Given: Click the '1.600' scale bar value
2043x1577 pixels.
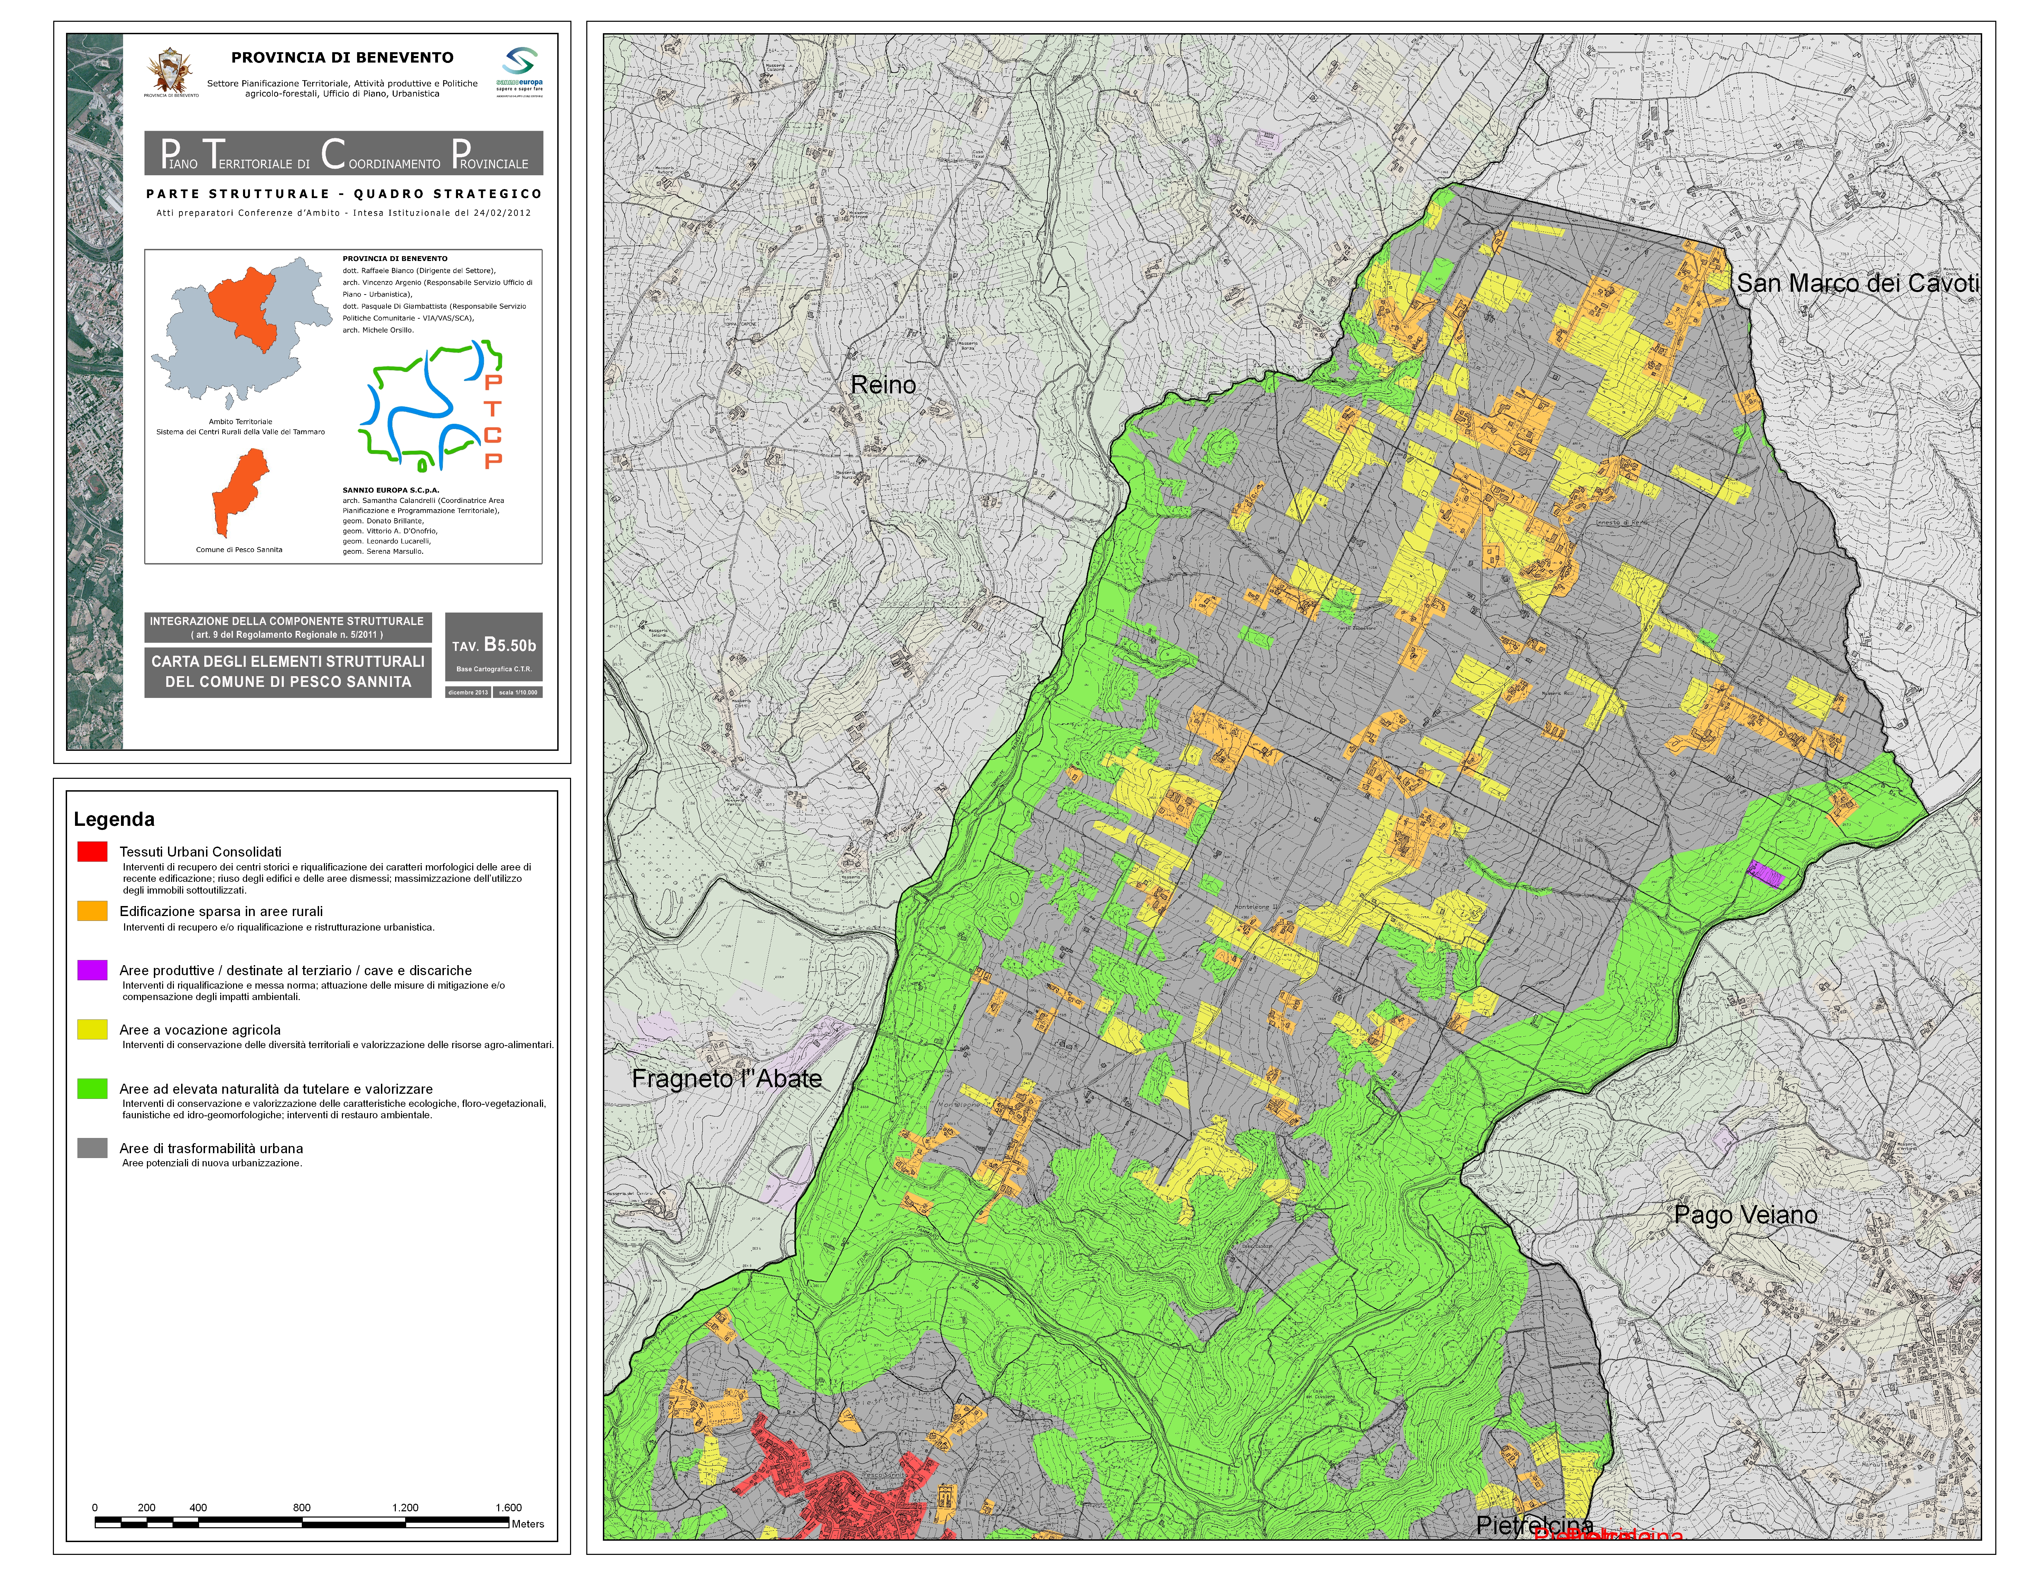Looking at the screenshot, I should (x=509, y=1508).
